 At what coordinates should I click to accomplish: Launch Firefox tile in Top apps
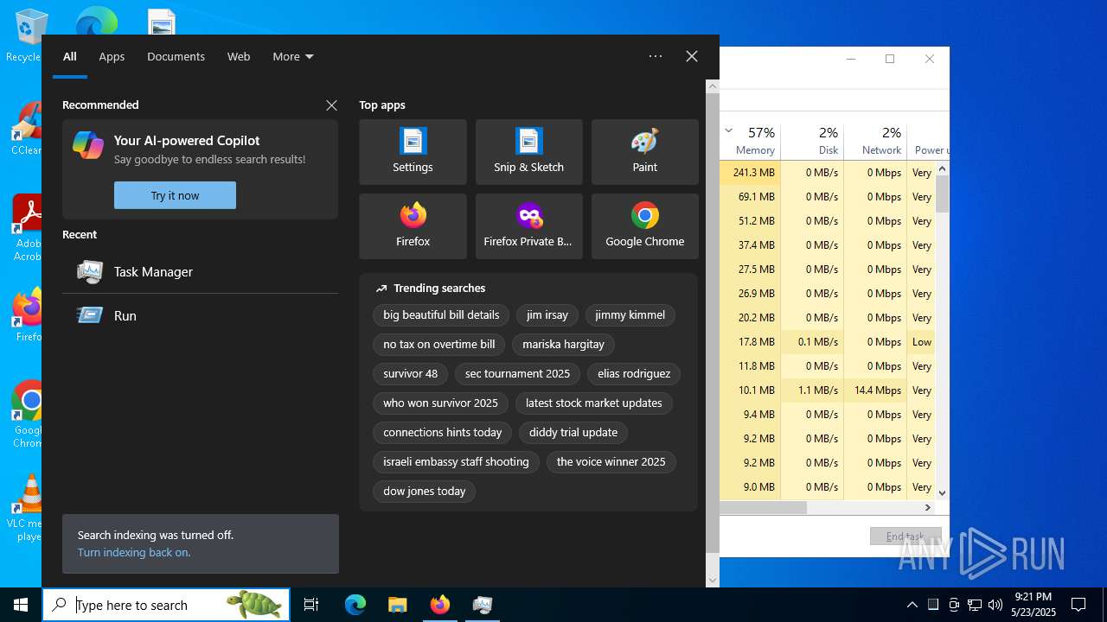(x=413, y=226)
